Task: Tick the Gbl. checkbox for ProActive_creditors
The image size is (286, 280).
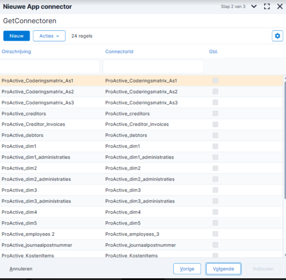Action: click(215, 114)
